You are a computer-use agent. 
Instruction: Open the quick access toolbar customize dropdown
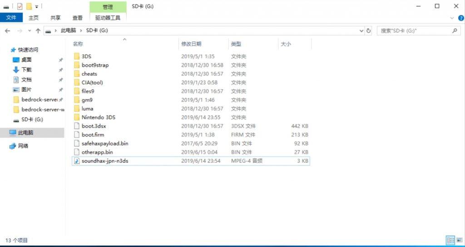(x=36, y=6)
